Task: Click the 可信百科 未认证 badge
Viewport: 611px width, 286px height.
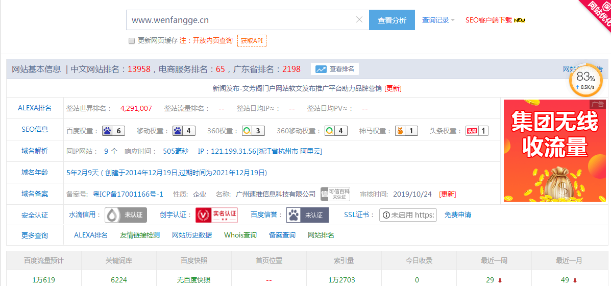Action: point(335,194)
